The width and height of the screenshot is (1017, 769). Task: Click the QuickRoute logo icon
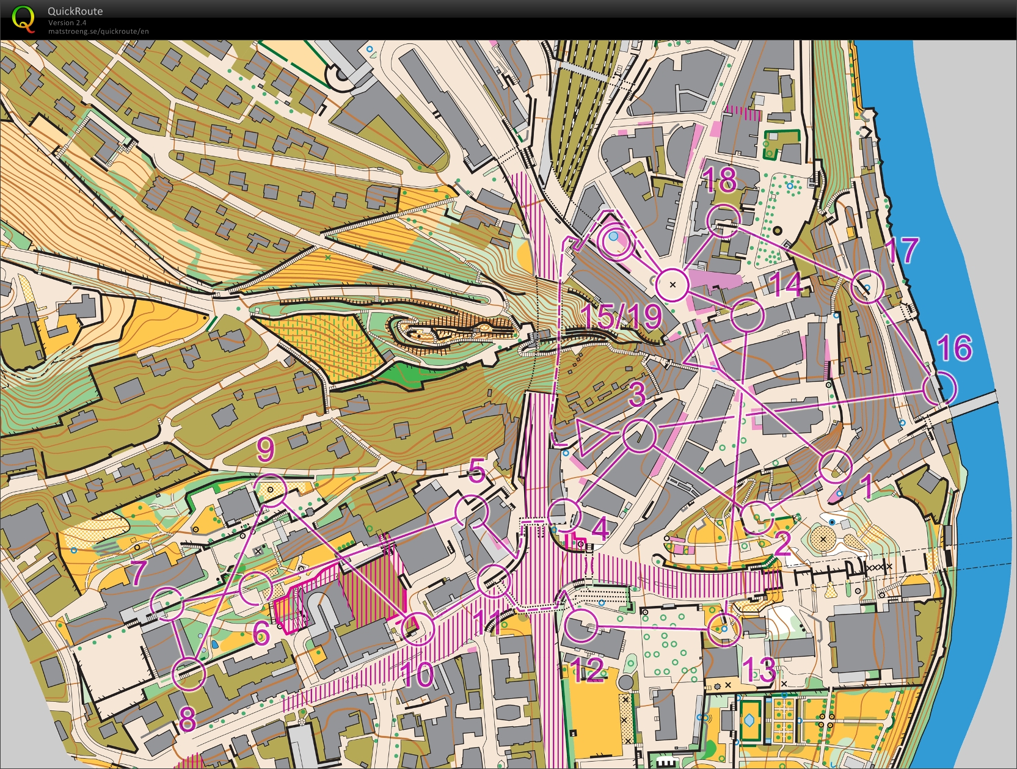(x=23, y=19)
